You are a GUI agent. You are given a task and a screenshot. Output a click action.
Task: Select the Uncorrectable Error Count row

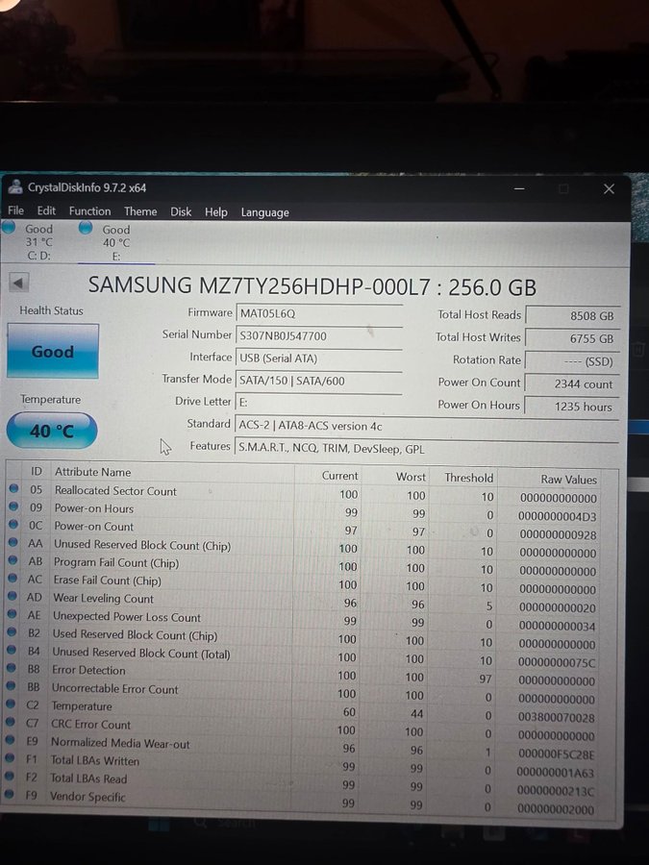click(115, 688)
